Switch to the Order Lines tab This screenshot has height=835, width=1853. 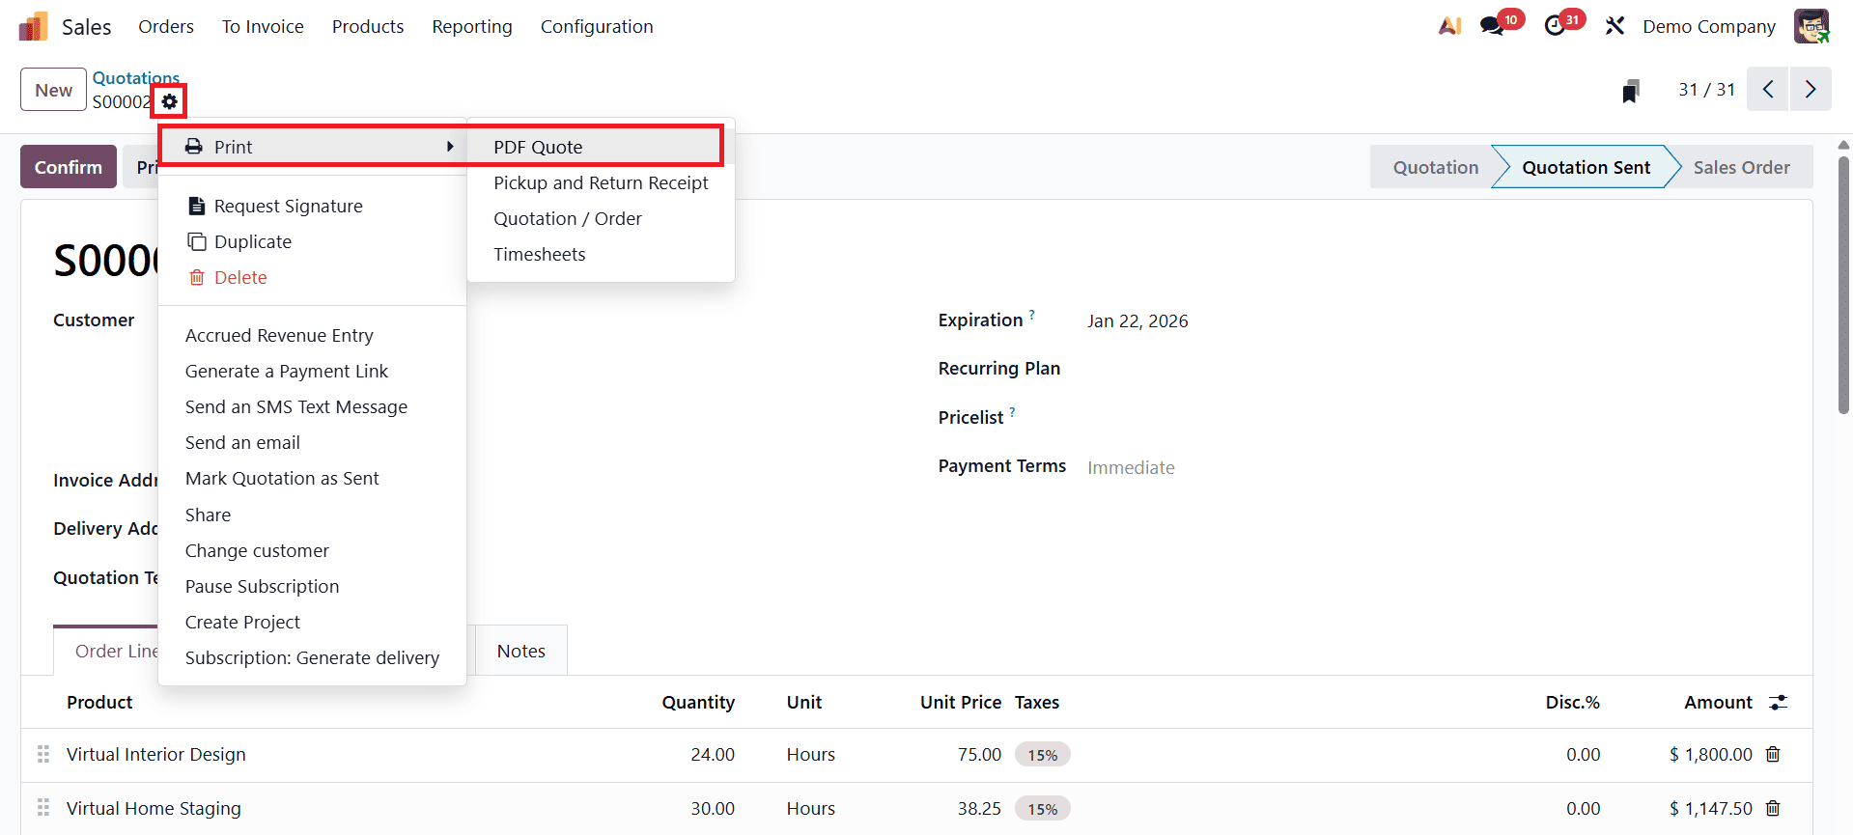(116, 651)
